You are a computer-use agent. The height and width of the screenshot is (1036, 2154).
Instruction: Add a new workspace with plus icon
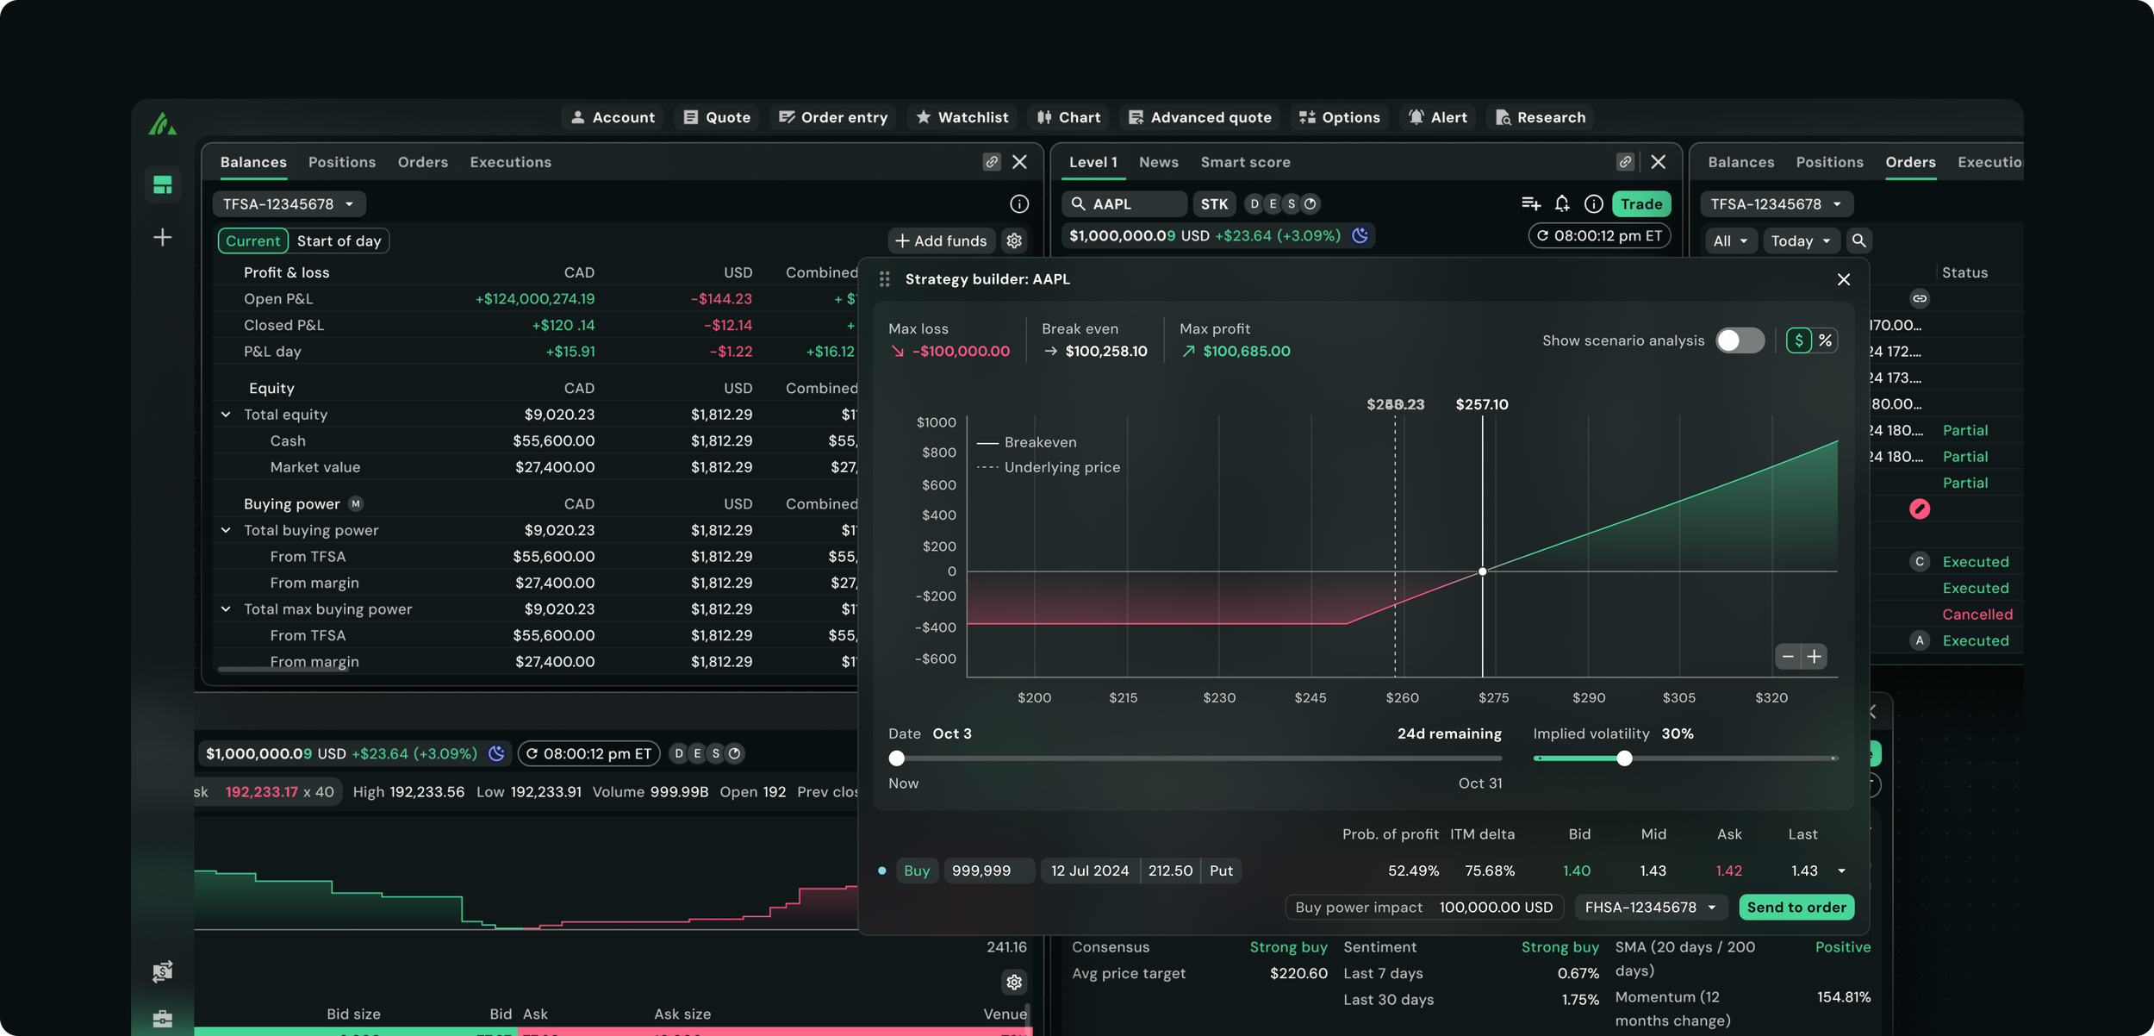coord(162,237)
